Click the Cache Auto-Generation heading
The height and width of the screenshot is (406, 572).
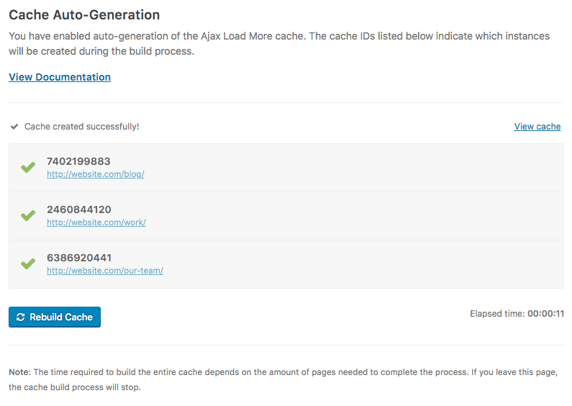click(x=84, y=15)
